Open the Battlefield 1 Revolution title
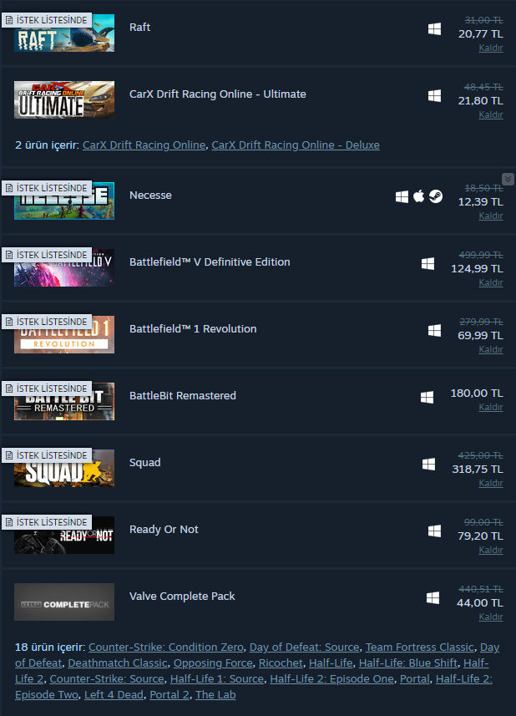This screenshot has width=516, height=716. click(x=193, y=329)
